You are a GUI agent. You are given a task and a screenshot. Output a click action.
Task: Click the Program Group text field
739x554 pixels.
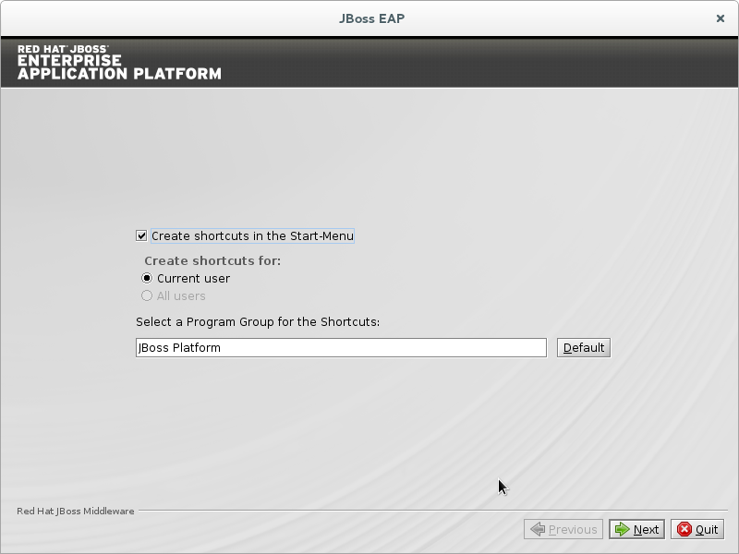341,347
